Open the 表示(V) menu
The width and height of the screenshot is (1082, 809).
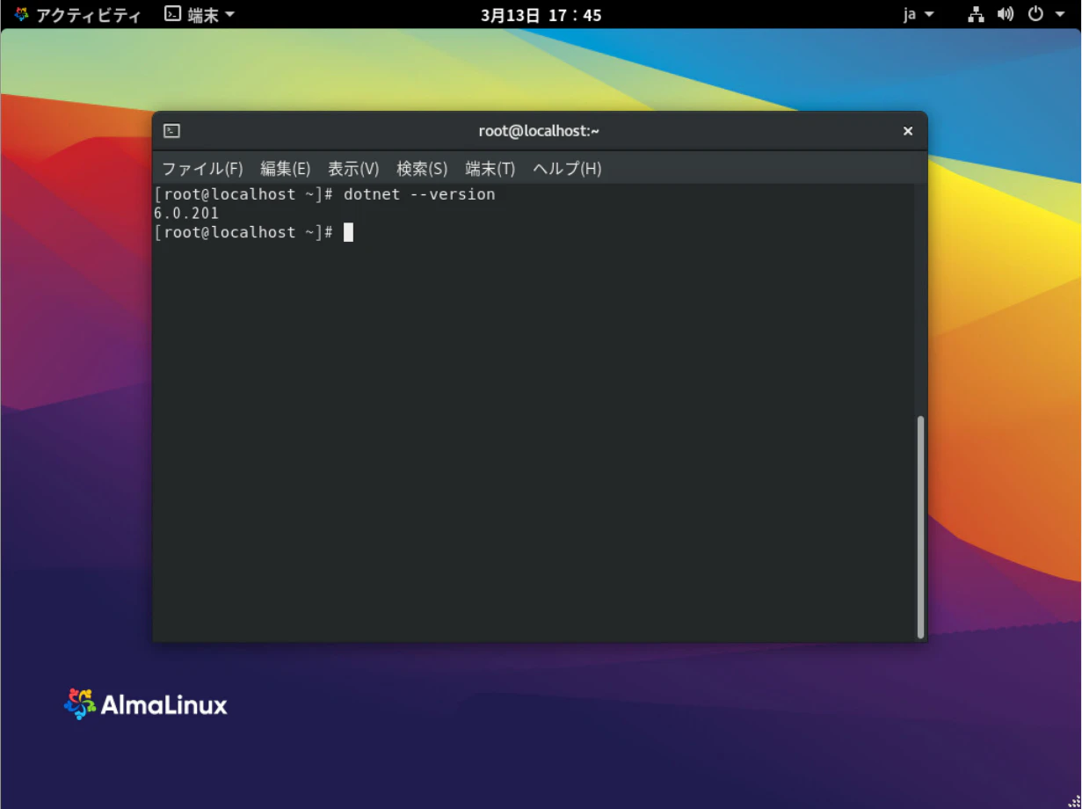(x=353, y=168)
